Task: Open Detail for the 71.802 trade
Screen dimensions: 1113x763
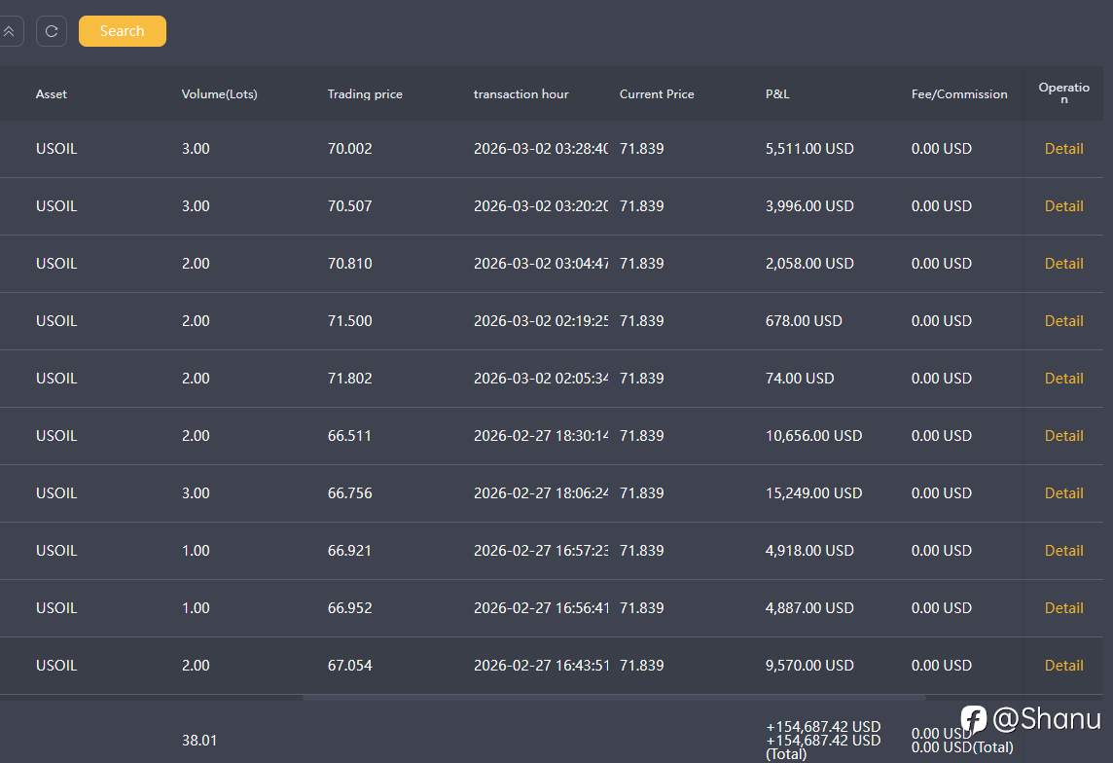Action: coord(1063,379)
